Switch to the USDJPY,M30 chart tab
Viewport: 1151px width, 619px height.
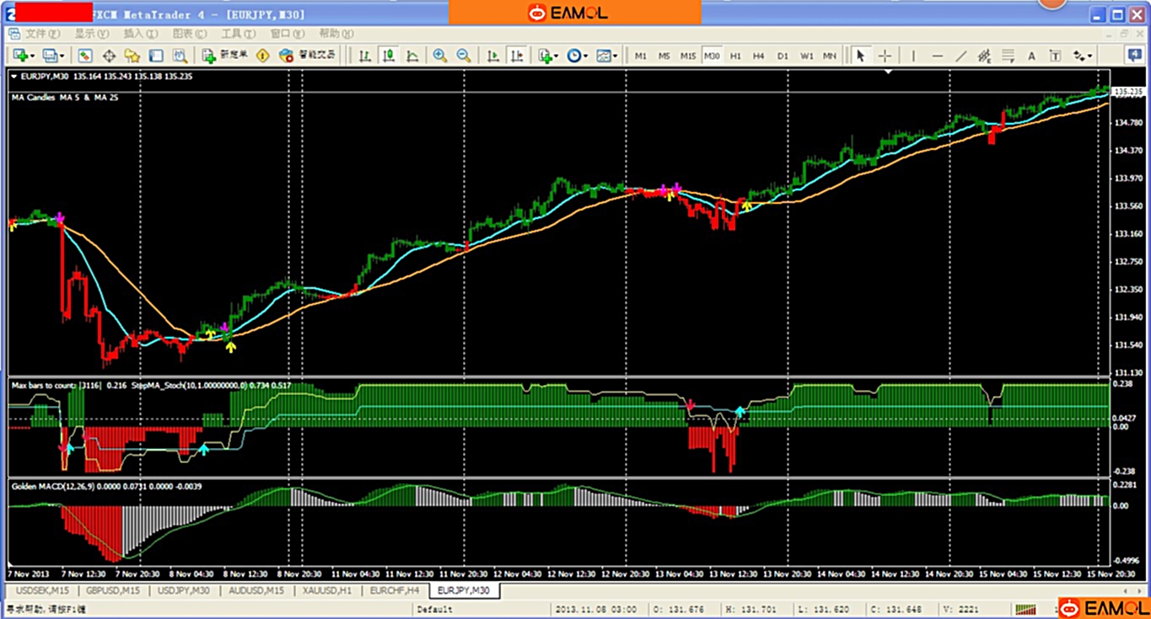coord(184,590)
